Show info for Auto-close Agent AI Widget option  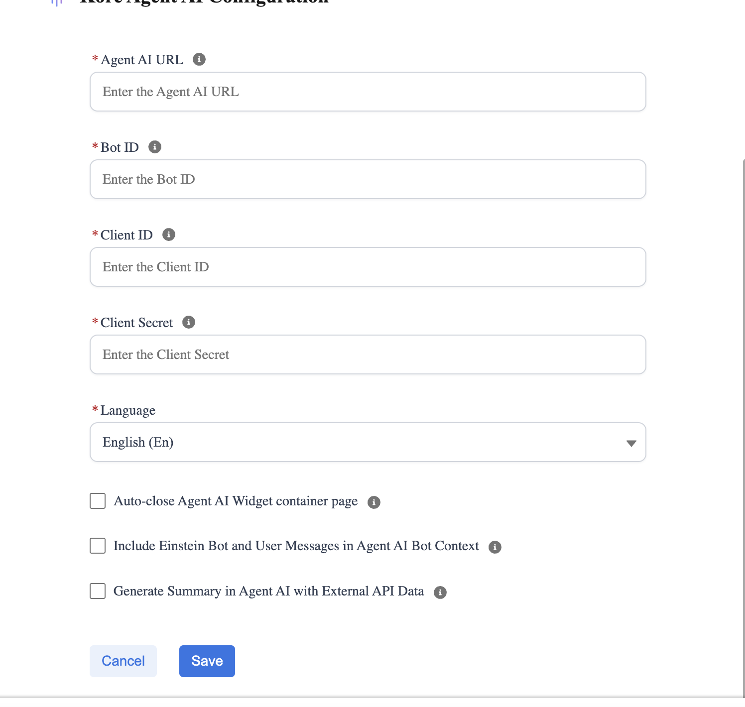[x=374, y=502]
